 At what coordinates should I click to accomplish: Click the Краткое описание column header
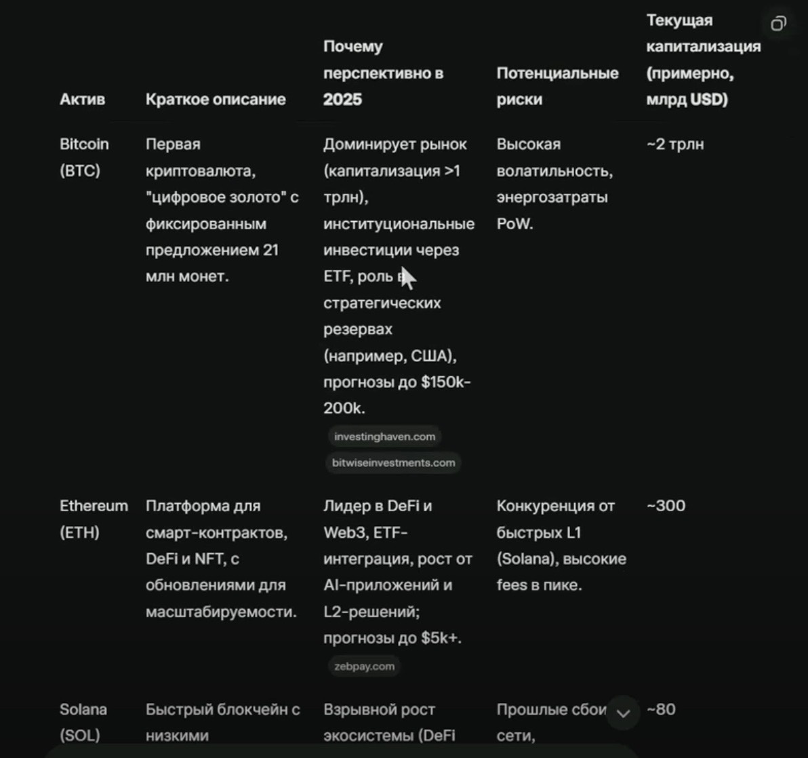click(216, 99)
